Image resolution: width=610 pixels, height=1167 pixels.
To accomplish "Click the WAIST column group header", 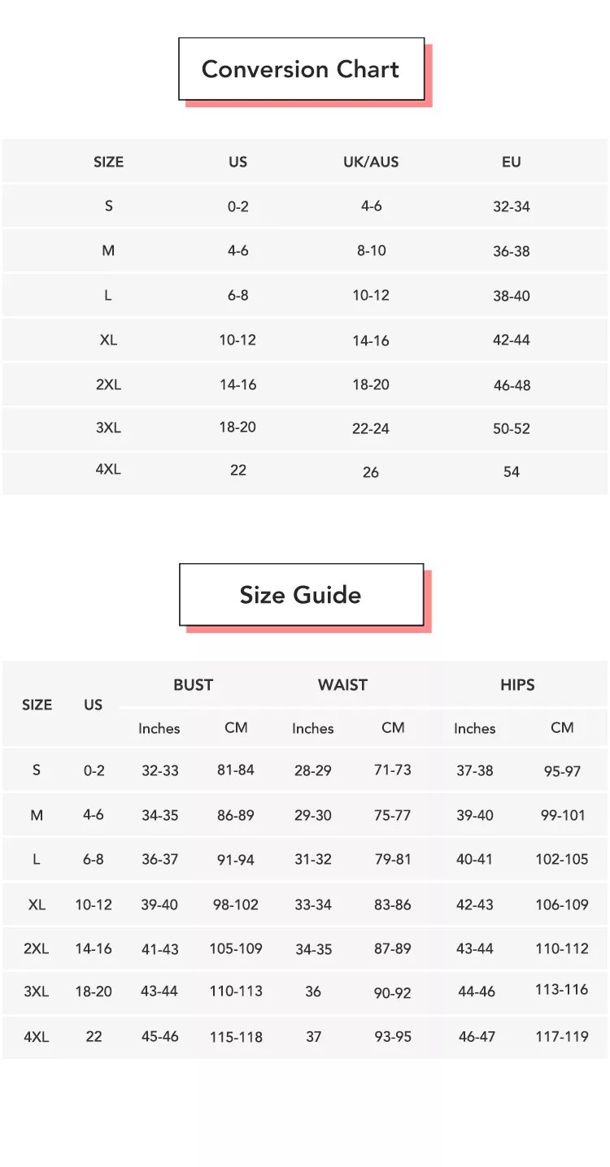I will (x=342, y=685).
